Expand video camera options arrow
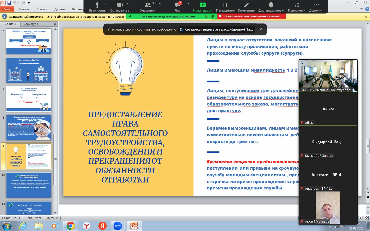This screenshot has height=231, width=370. (x=128, y=4)
